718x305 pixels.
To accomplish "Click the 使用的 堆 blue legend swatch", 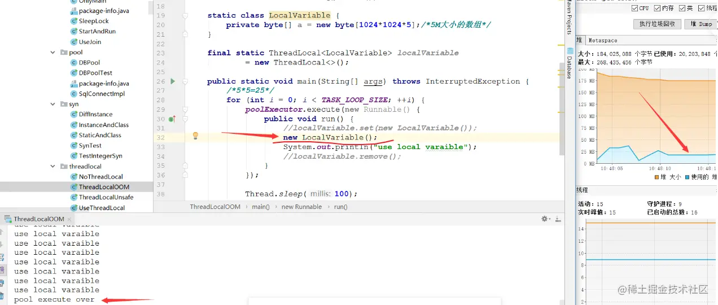I will [686, 177].
